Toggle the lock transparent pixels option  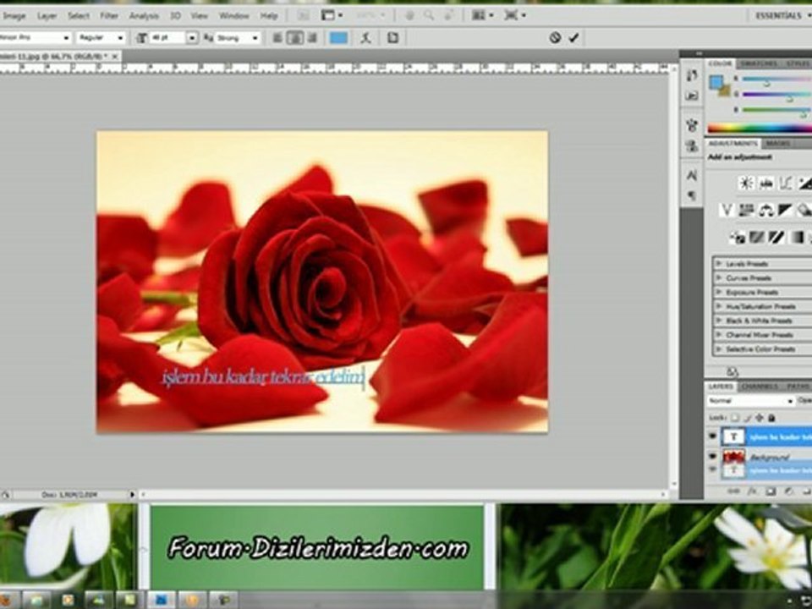[734, 417]
